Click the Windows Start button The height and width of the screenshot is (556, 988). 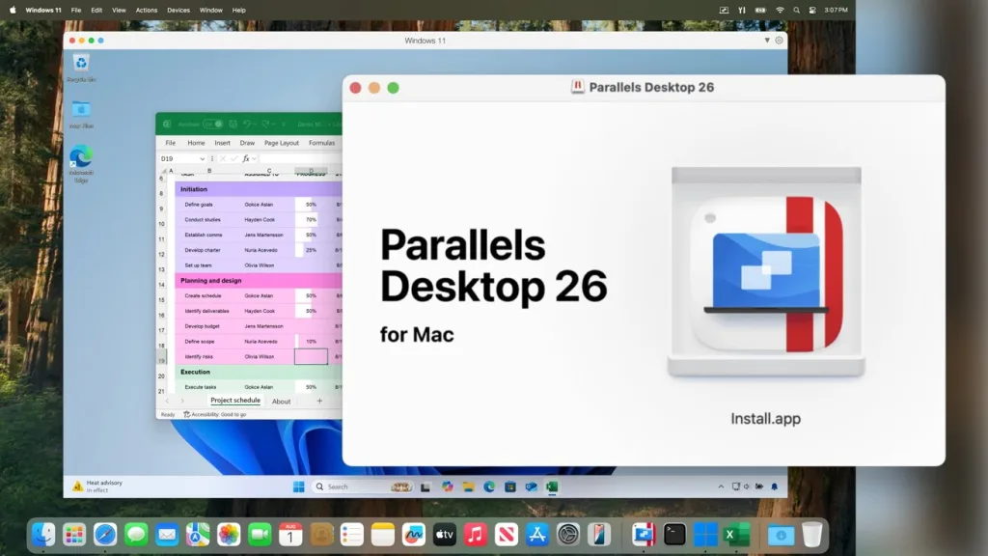[299, 486]
